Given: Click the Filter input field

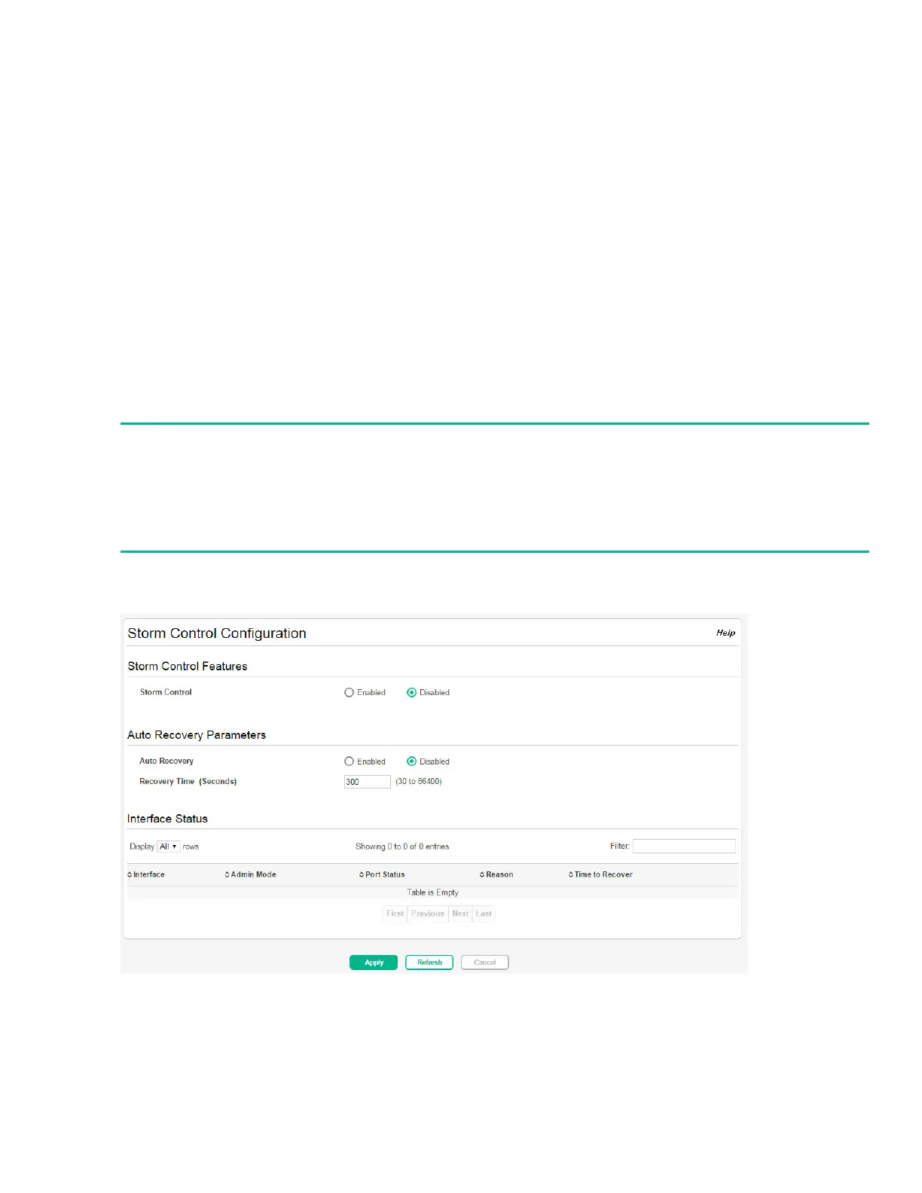Looking at the screenshot, I should tap(684, 846).
